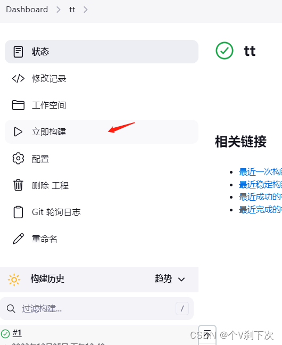The height and width of the screenshot is (345, 282).
Task: Click the folder icon for 工作空间
Action: pyautogui.click(x=18, y=105)
